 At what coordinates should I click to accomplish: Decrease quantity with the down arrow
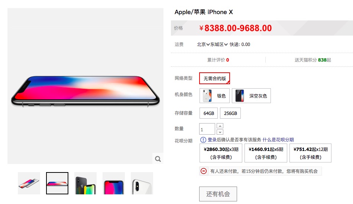coord(220,132)
